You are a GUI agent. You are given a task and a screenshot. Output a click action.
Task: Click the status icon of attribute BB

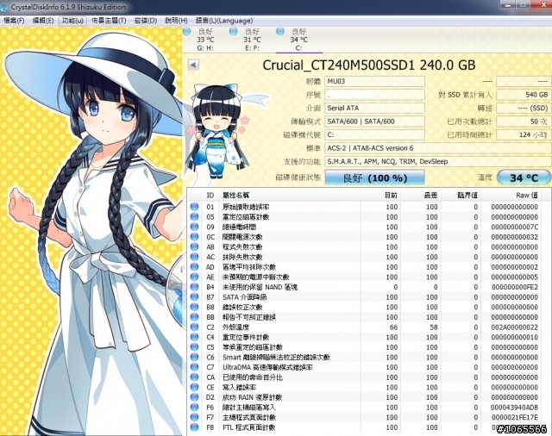click(x=194, y=317)
